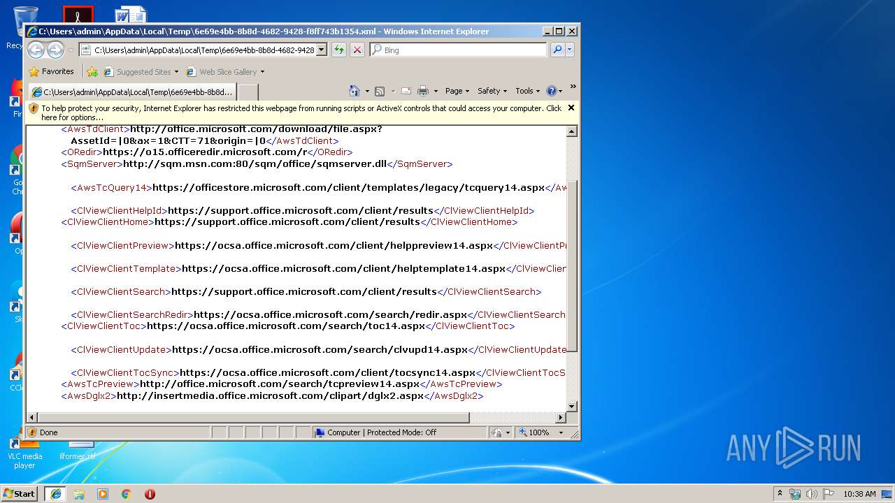This screenshot has height=503, width=895.
Task: Open the Help question mark menu
Action: point(554,91)
